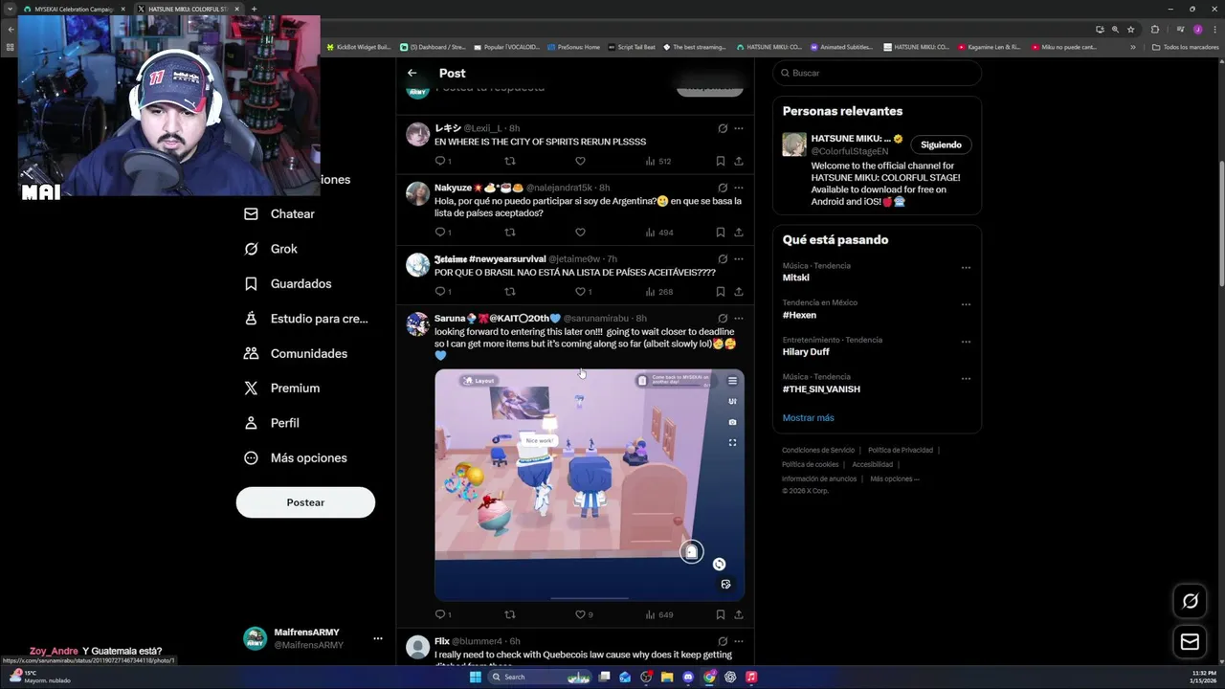Open Grok in the sidebar

[271, 249]
